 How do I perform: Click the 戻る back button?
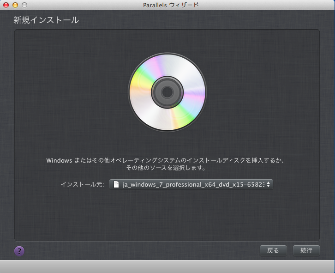273,250
